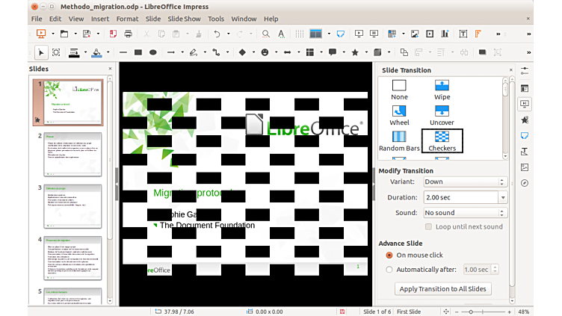Open the Format menu
The width and height of the screenshot is (562, 316).
click(x=127, y=19)
